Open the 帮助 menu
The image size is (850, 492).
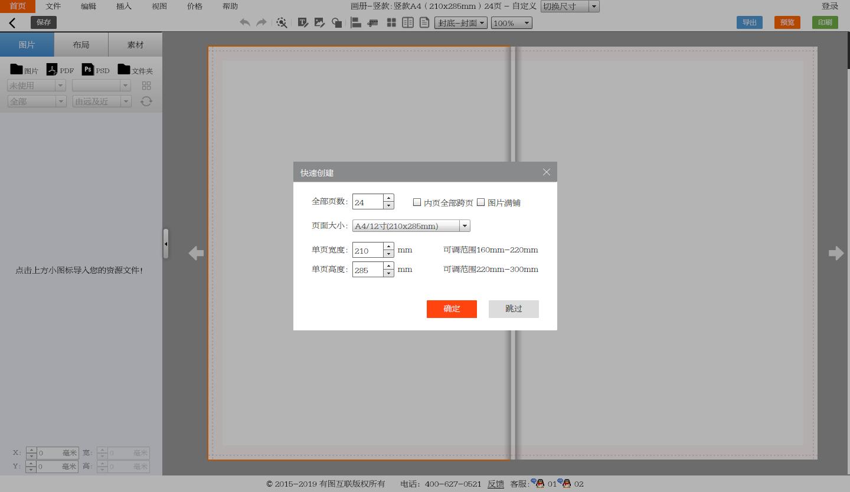[230, 6]
